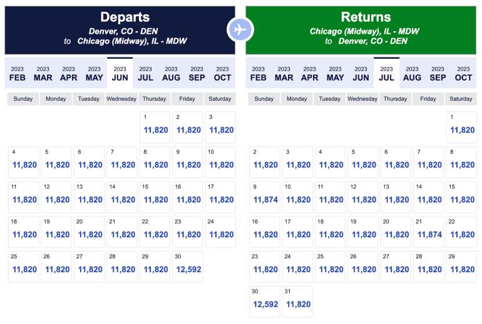Select June 25 departure fare

(x=24, y=266)
